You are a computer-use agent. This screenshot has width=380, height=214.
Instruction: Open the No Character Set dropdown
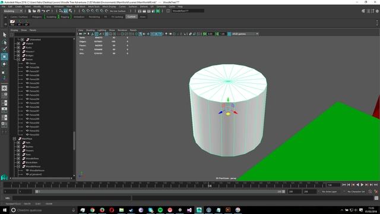click(x=356, y=191)
